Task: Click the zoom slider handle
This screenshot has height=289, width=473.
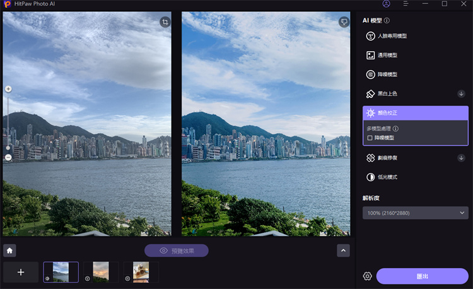Action: [x=8, y=148]
